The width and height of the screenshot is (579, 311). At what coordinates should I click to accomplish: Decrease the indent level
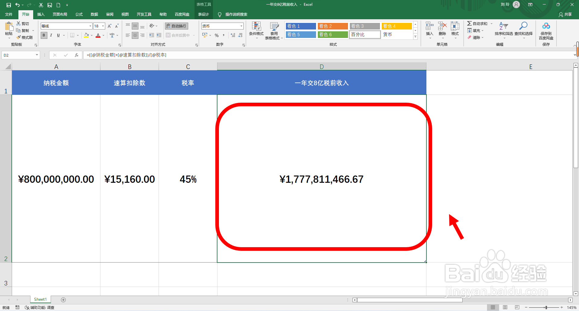pos(152,35)
